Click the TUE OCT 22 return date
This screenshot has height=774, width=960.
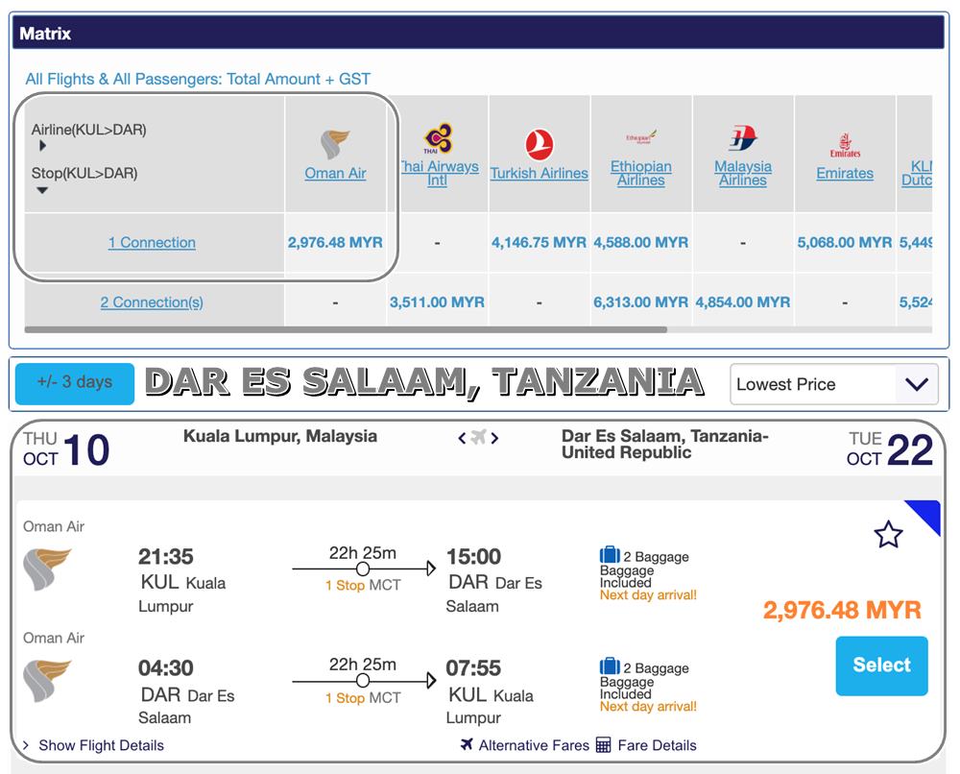[x=890, y=448]
